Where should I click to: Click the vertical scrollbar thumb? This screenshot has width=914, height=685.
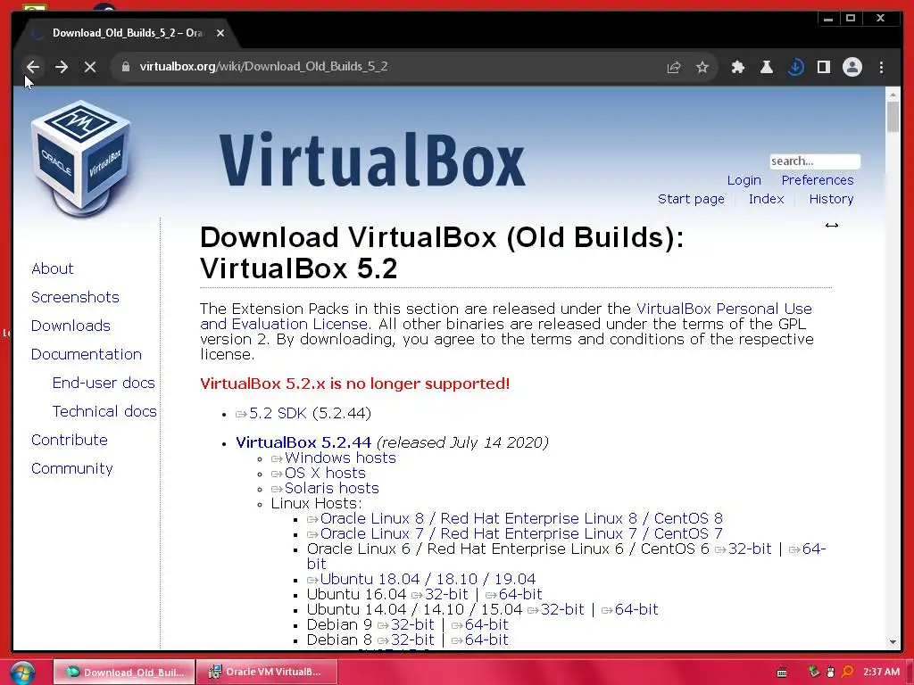[893, 117]
